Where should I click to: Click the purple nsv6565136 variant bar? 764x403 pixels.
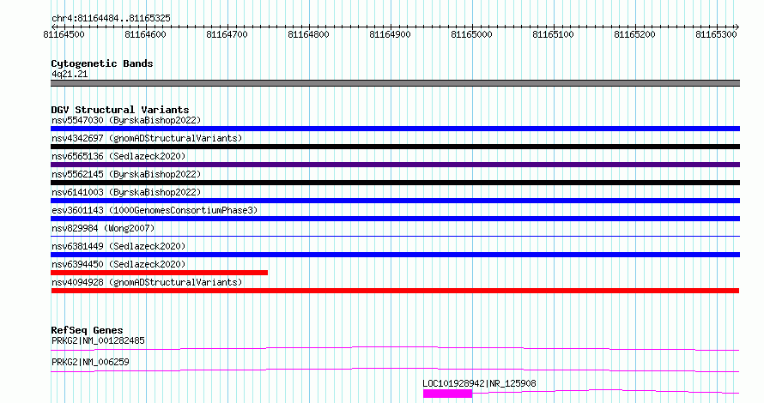[x=395, y=165]
